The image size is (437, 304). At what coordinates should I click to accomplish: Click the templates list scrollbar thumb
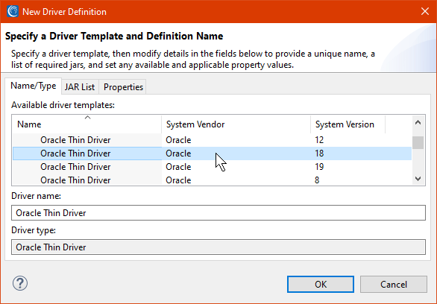[418, 142]
